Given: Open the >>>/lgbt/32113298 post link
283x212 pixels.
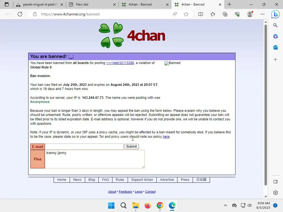Looking at the screenshot, I should pos(120,63).
